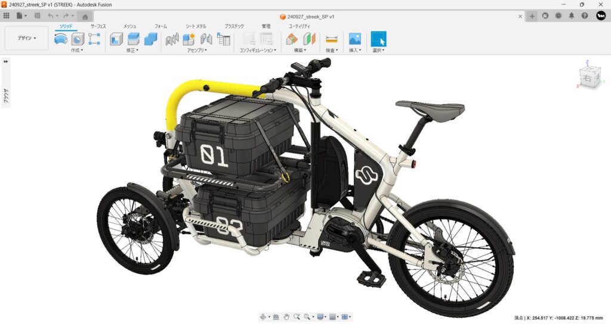Toggle the ブラウザ panel expand arrows
The width and height of the screenshot is (611, 324).
coord(6,61)
